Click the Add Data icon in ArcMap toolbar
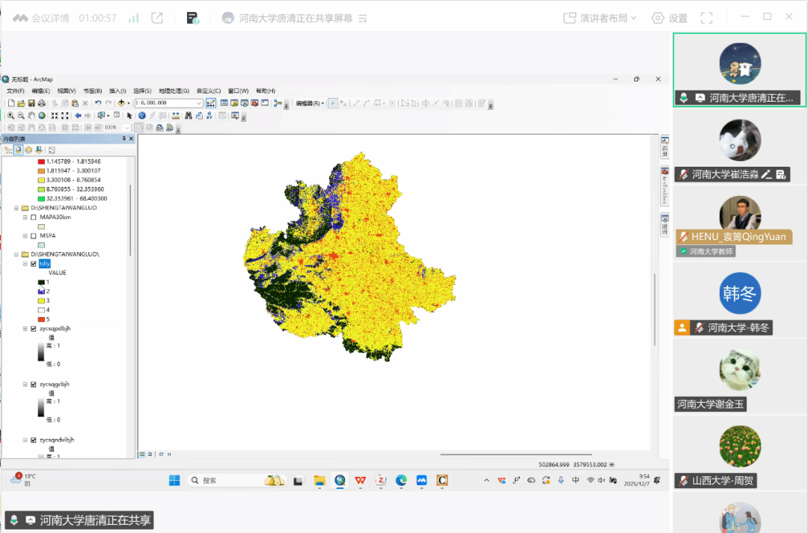Image resolution: width=808 pixels, height=533 pixels. (x=121, y=103)
